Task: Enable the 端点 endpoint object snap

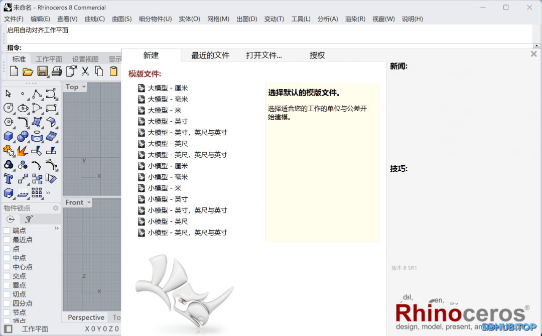Action: point(6,230)
